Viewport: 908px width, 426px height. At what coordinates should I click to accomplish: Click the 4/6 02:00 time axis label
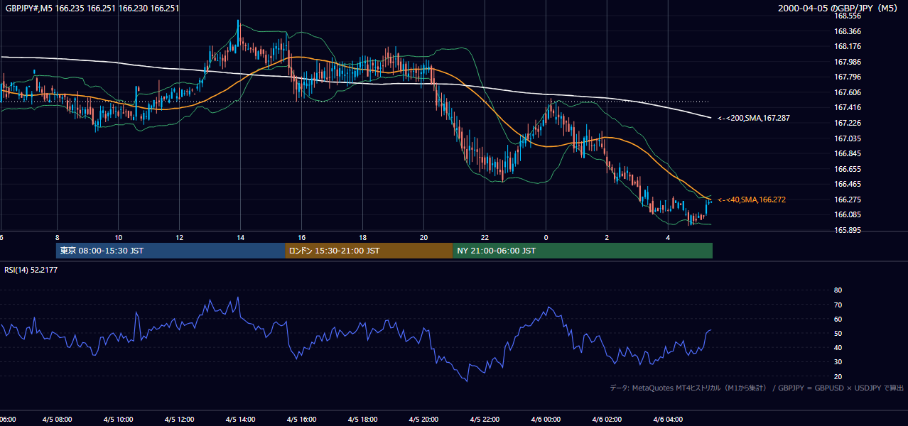(607, 420)
